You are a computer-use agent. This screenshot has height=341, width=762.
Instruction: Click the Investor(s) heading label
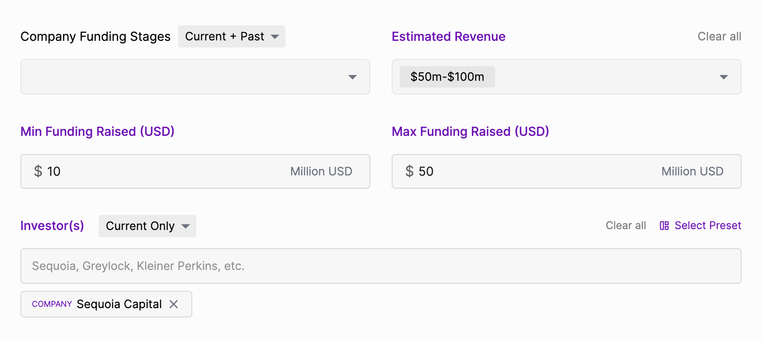point(52,226)
